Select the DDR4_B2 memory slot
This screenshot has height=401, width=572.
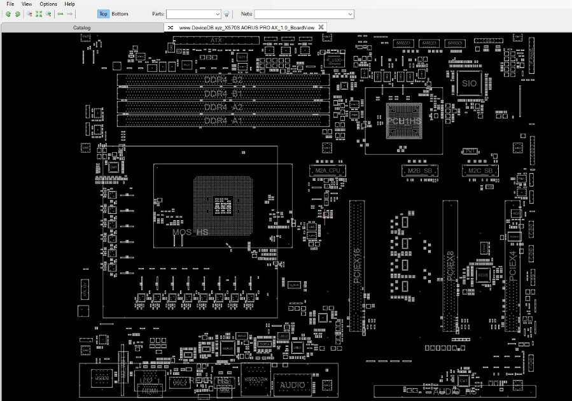[x=223, y=80]
